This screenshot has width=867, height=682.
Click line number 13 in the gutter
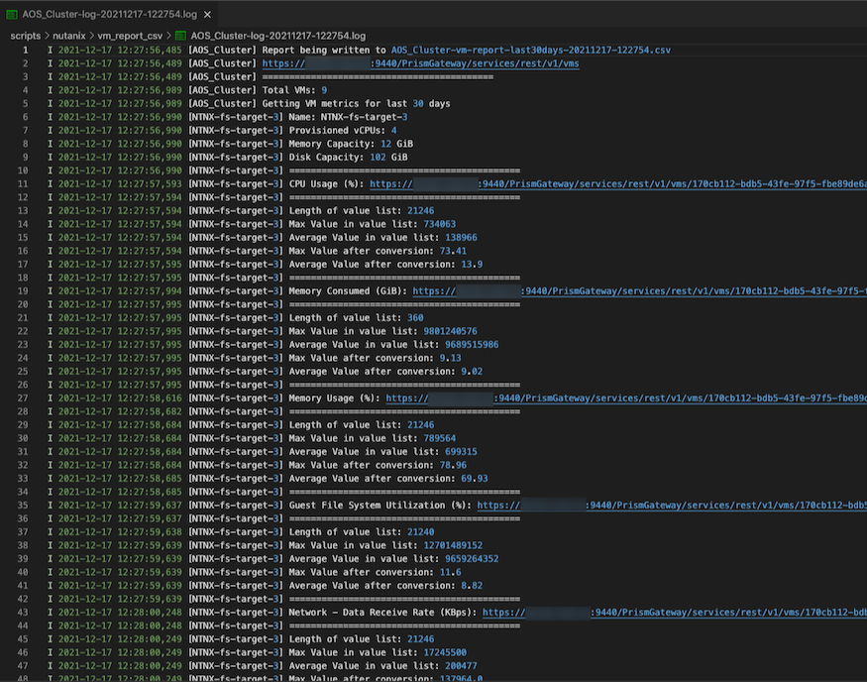pos(22,211)
